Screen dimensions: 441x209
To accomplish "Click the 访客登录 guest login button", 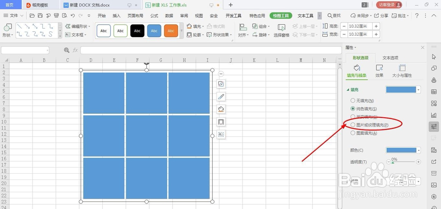I will (389, 5).
